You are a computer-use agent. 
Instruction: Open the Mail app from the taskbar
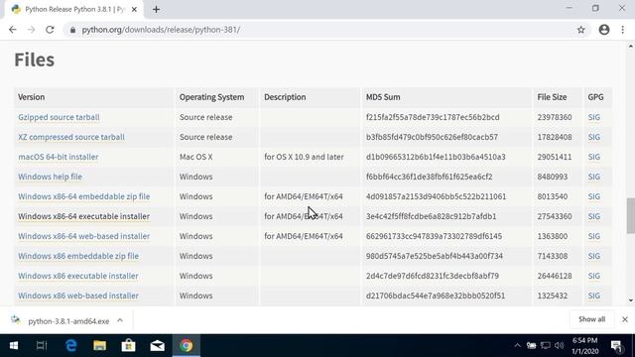point(157,346)
